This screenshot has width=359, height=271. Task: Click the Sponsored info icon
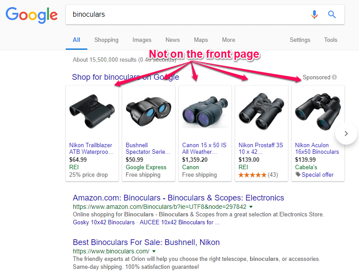click(x=334, y=77)
